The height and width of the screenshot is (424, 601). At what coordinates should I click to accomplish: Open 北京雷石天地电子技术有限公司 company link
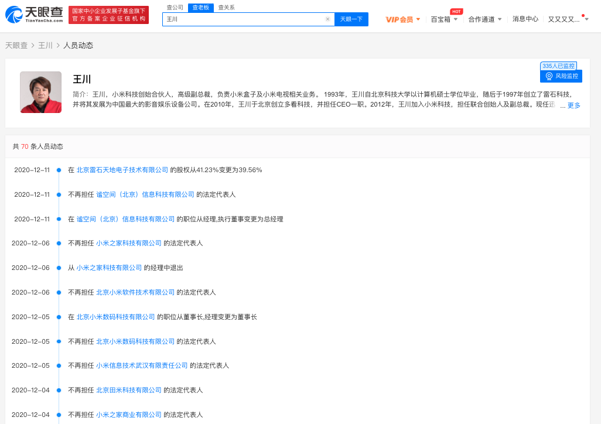click(x=122, y=170)
